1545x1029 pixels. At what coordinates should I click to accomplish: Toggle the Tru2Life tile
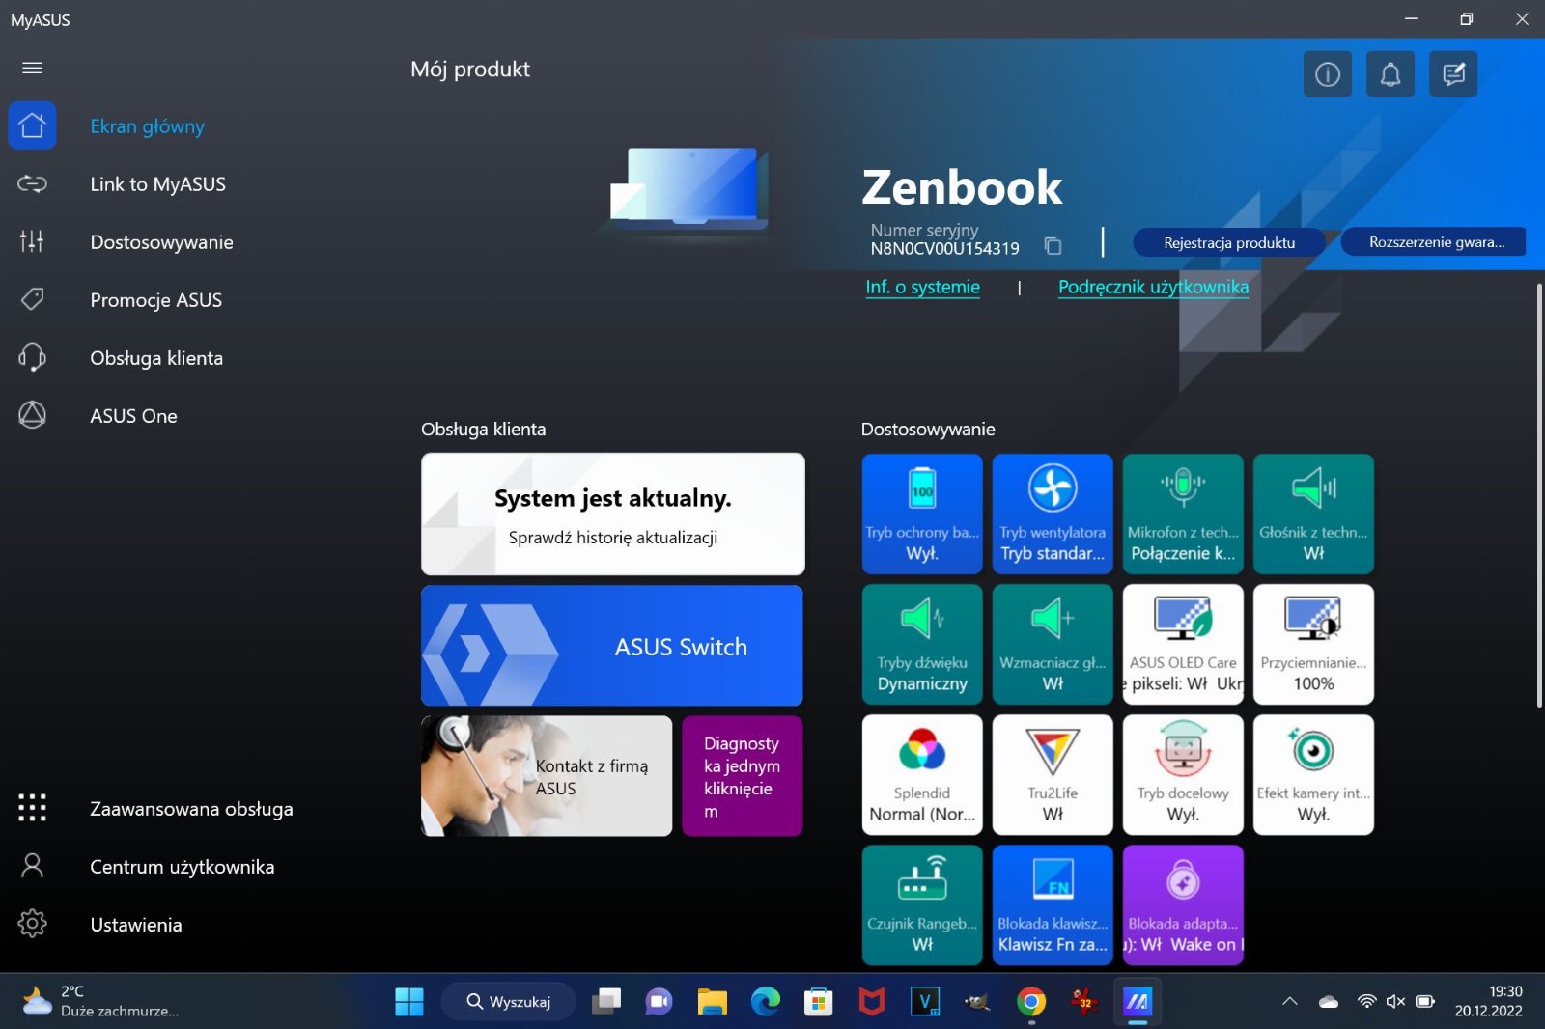tap(1053, 775)
